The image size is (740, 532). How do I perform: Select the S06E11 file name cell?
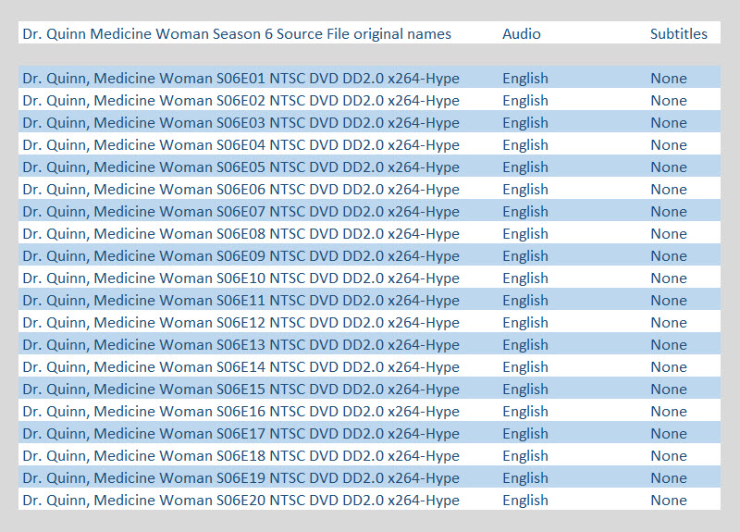240,300
